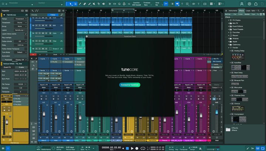Select the Arrow tool in toolbar
Image resolution: width=266 pixels, height=151 pixels.
pyautogui.click(x=71, y=4)
